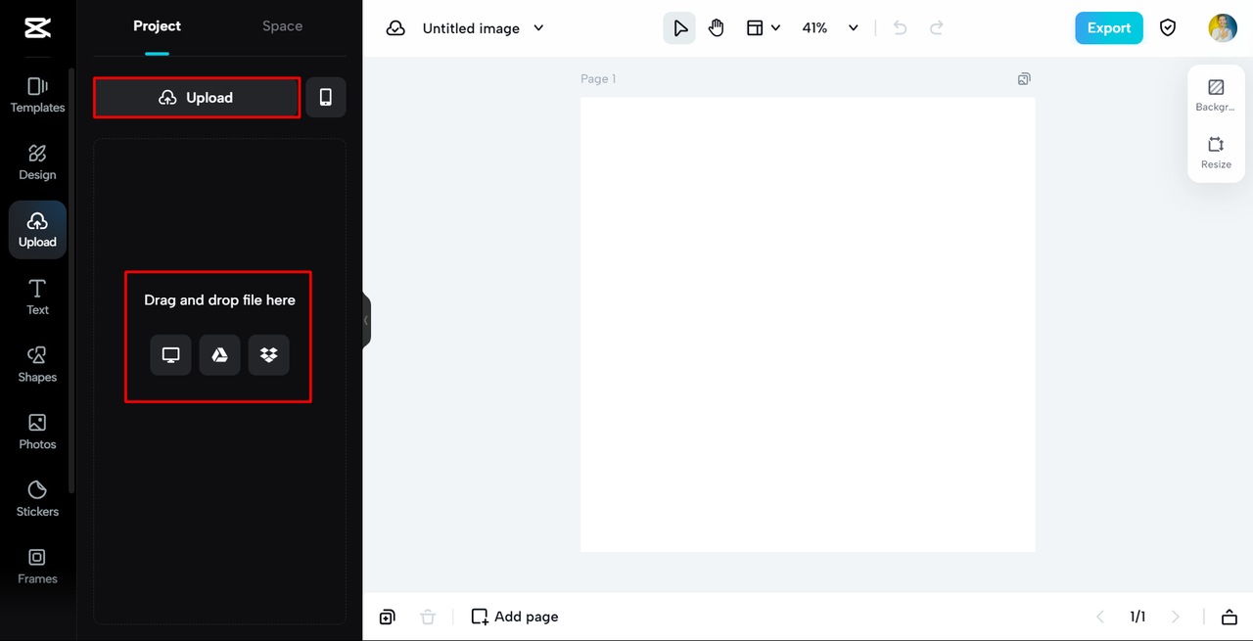Select the hand pan tool
The height and width of the screenshot is (641, 1253).
[x=717, y=28]
